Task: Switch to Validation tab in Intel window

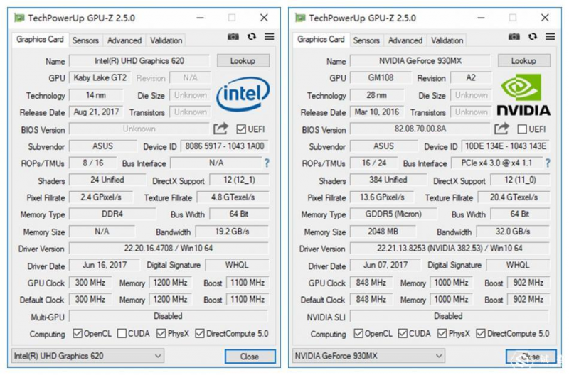Action: [166, 40]
